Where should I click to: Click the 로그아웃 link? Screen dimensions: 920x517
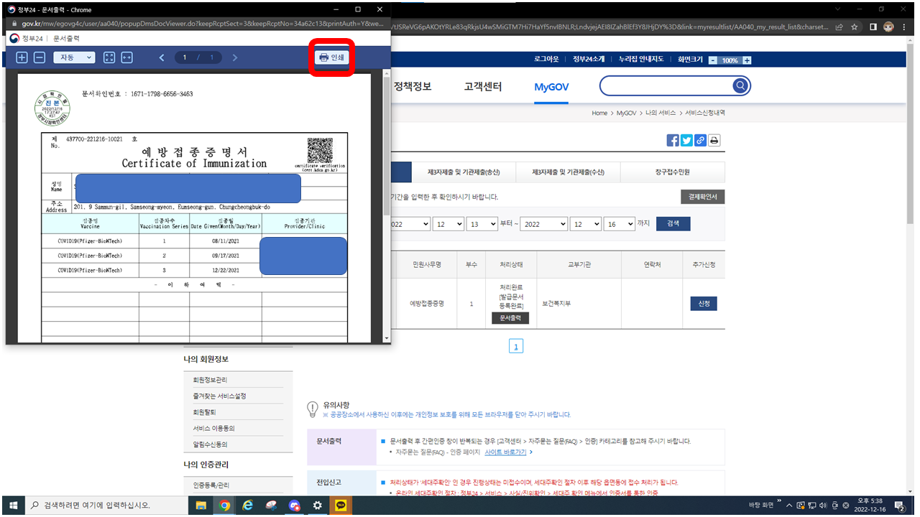[x=546, y=60]
